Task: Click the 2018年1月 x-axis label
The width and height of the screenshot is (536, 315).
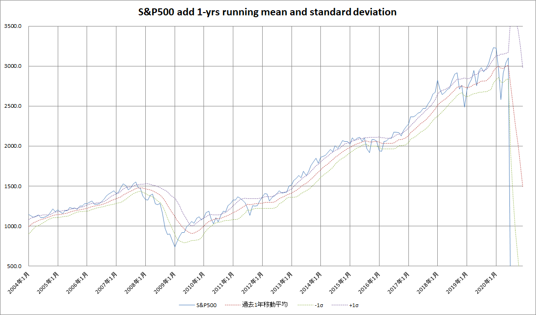Action: (427, 282)
